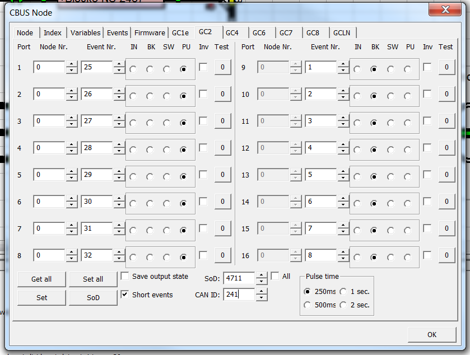Open the Firmware tab
Screen dimensions: 470x355
[150, 33]
